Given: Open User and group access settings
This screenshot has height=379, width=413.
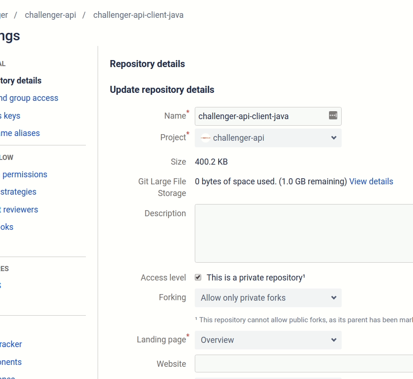Looking at the screenshot, I should (x=29, y=98).
